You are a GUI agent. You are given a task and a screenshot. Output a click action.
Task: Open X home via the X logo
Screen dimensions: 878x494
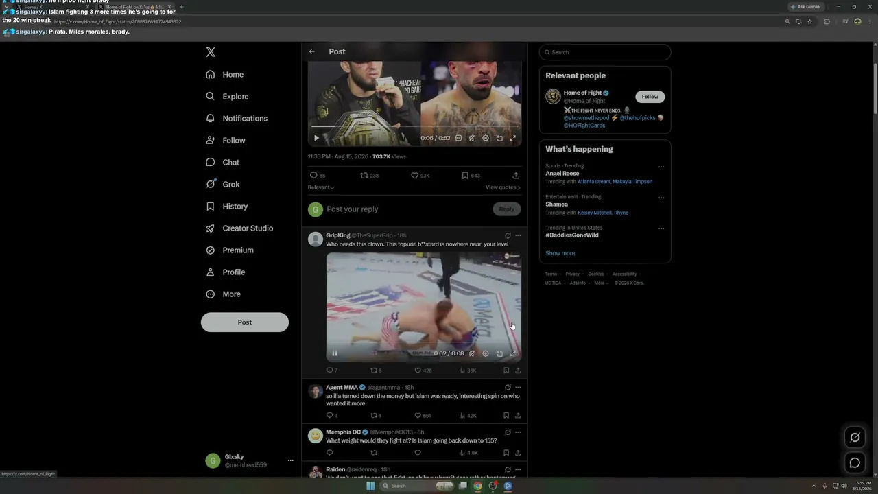tap(211, 52)
